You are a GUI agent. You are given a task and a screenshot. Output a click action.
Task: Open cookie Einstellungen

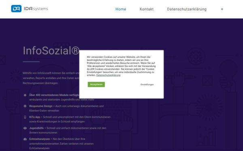147,85
